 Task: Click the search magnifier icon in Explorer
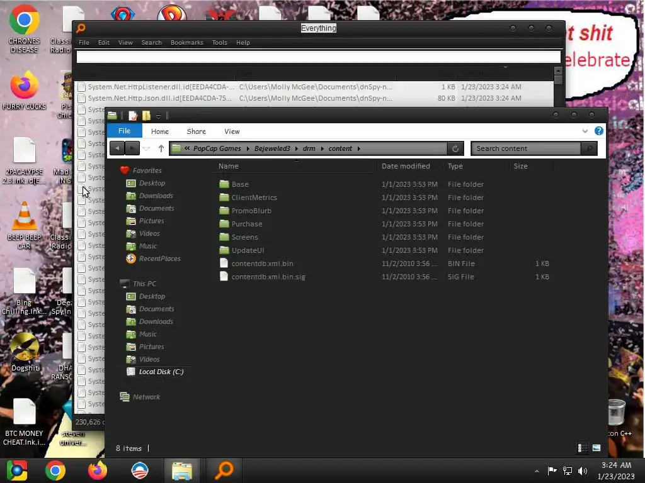590,148
